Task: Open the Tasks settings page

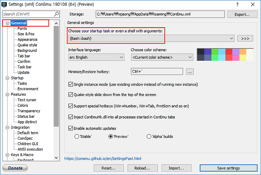Action: click(x=22, y=83)
